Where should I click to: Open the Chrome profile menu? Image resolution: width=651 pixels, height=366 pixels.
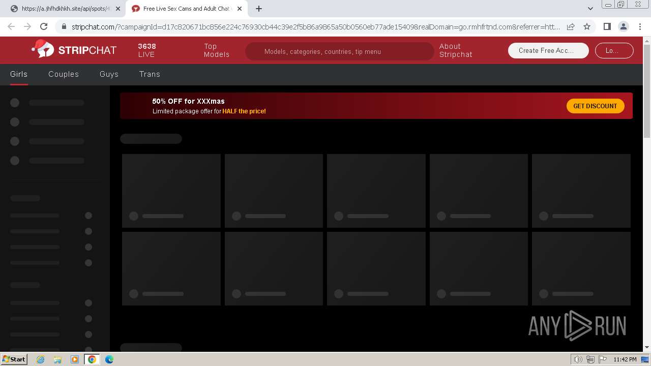tap(623, 26)
